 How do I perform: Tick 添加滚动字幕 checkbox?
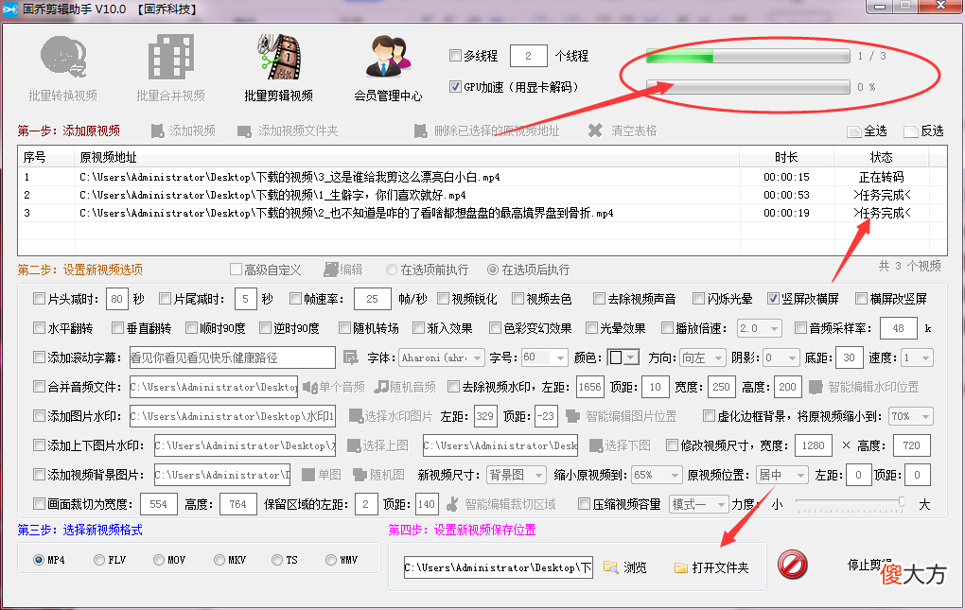tap(40, 357)
